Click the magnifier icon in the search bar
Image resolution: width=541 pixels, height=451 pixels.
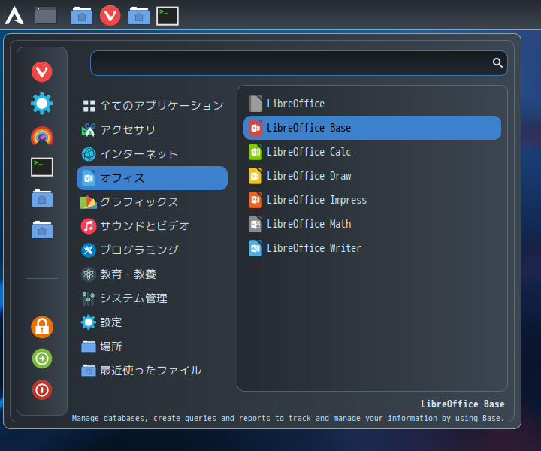497,63
